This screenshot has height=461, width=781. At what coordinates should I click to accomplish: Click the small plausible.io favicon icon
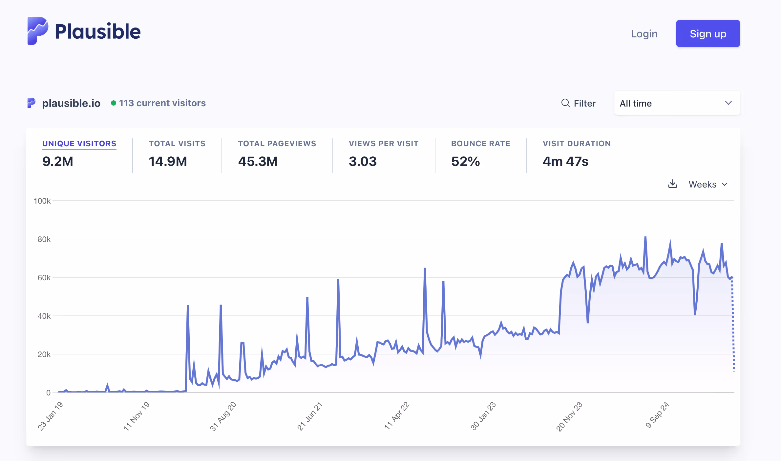coord(31,103)
